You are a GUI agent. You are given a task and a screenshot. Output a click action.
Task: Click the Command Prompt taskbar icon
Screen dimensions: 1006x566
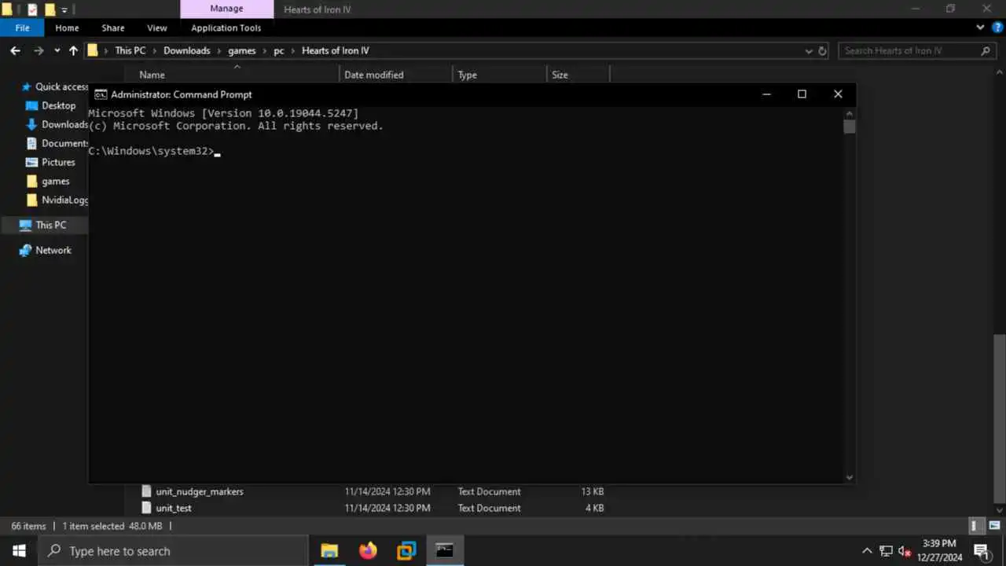click(x=445, y=550)
